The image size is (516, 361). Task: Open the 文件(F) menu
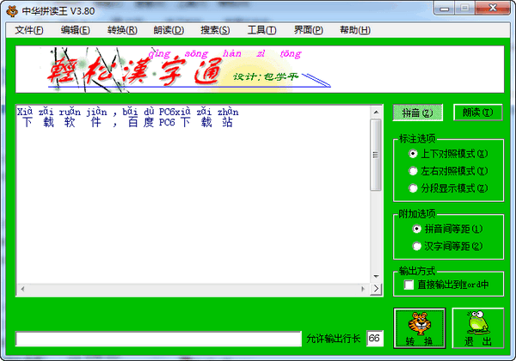(29, 30)
